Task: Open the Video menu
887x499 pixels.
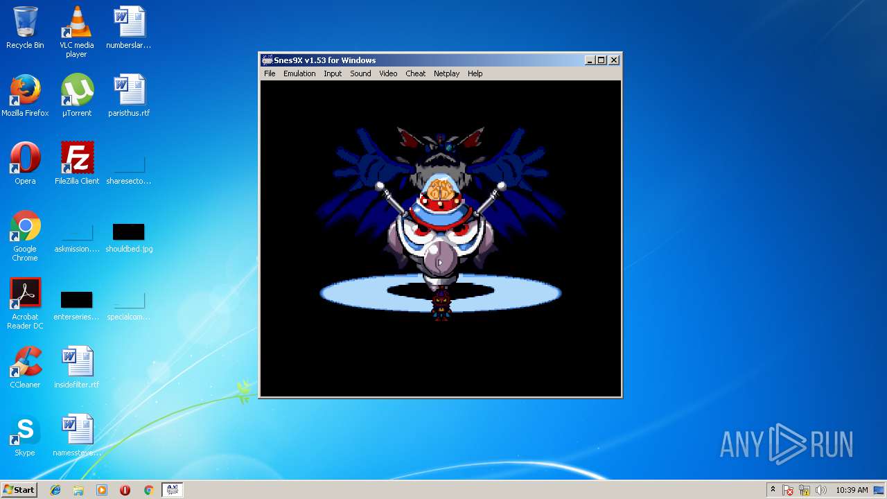Action: tap(388, 73)
